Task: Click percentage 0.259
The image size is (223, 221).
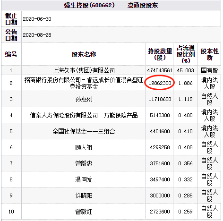Action: coord(185,212)
